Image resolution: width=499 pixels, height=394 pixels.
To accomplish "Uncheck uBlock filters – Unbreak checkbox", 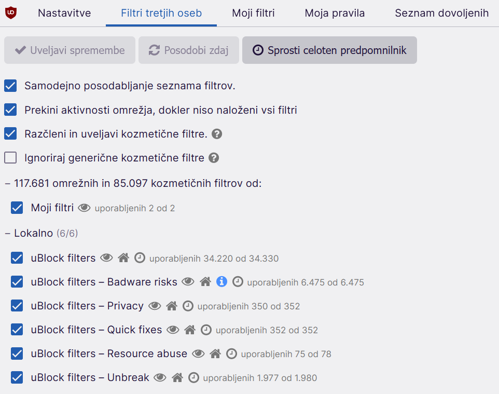I will pyautogui.click(x=17, y=377).
